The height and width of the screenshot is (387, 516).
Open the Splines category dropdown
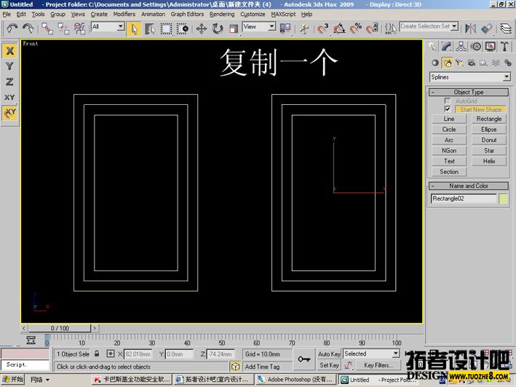(x=470, y=77)
